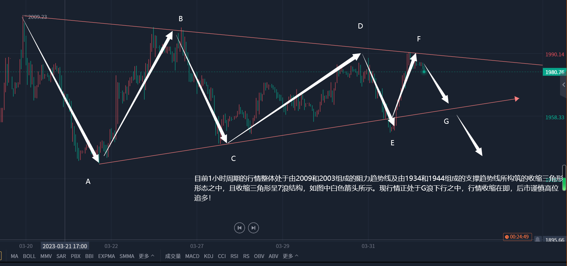The width and height of the screenshot is (567, 266).
Task: Select the OBV indicator
Action: click(259, 256)
